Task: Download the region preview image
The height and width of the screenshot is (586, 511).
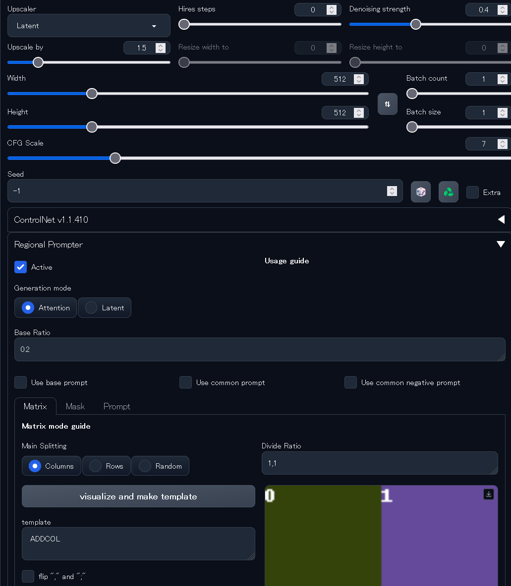Action: click(488, 494)
